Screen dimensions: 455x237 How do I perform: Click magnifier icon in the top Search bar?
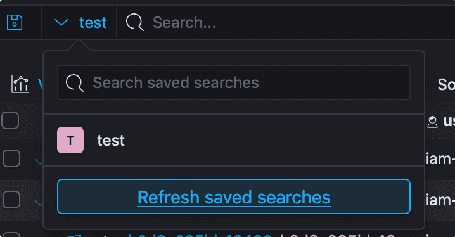135,22
